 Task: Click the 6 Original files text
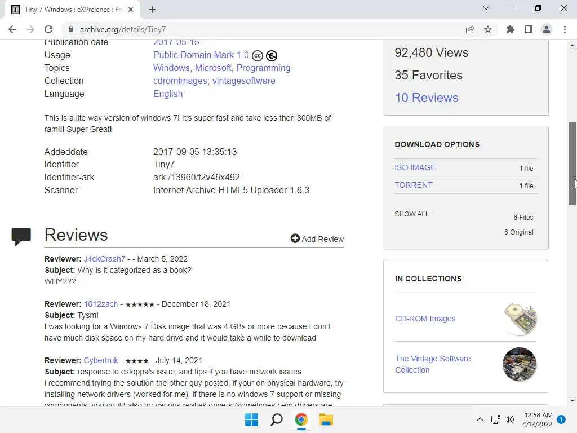tap(518, 232)
